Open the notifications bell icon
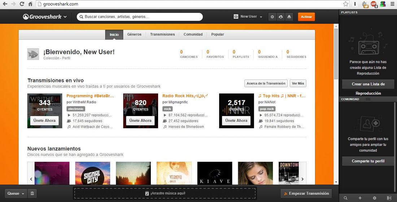The image size is (397, 202). (289, 17)
